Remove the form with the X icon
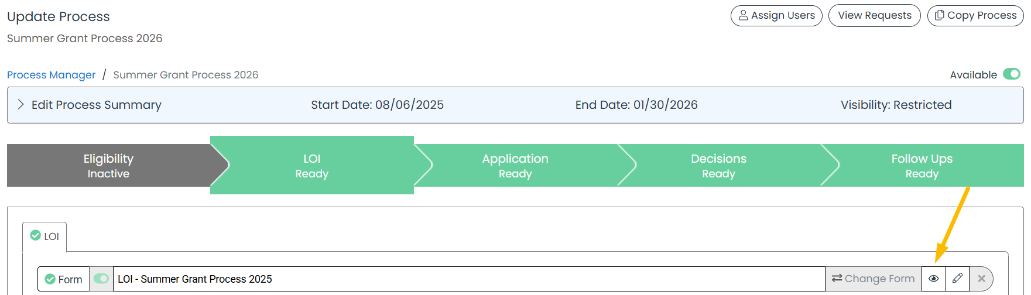The height and width of the screenshot is (295, 1031). coord(981,279)
